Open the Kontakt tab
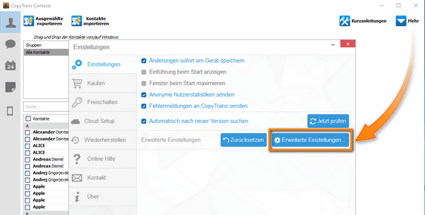Screen dimensions: 425x215 pyautogui.click(x=103, y=178)
